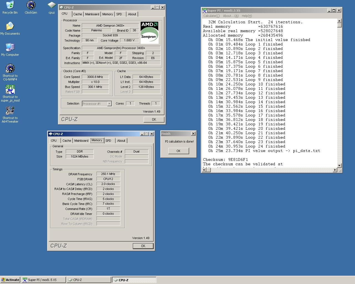
Task: Click OK in top CPU-Z window
Action: (154, 120)
